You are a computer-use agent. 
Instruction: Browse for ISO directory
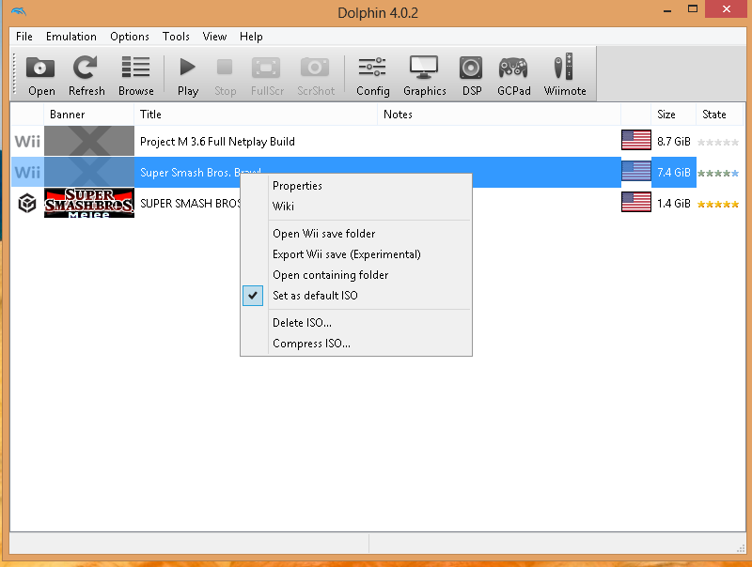click(135, 75)
